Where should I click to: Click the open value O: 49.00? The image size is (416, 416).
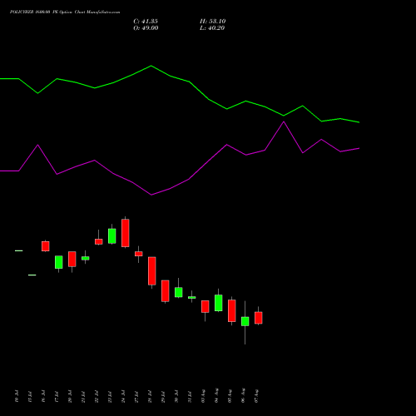tap(146, 28)
